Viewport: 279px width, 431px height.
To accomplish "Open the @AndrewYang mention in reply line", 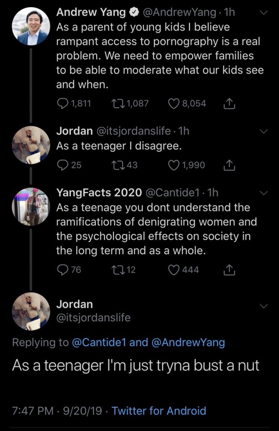I will coord(188,343).
